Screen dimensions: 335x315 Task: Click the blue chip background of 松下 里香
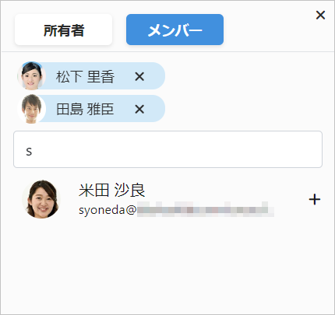[x=154, y=76]
